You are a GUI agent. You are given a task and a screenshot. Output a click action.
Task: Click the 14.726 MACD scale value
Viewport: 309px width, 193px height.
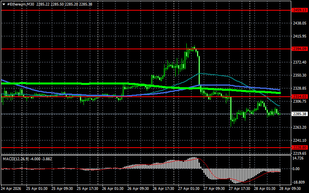(x=298, y=158)
